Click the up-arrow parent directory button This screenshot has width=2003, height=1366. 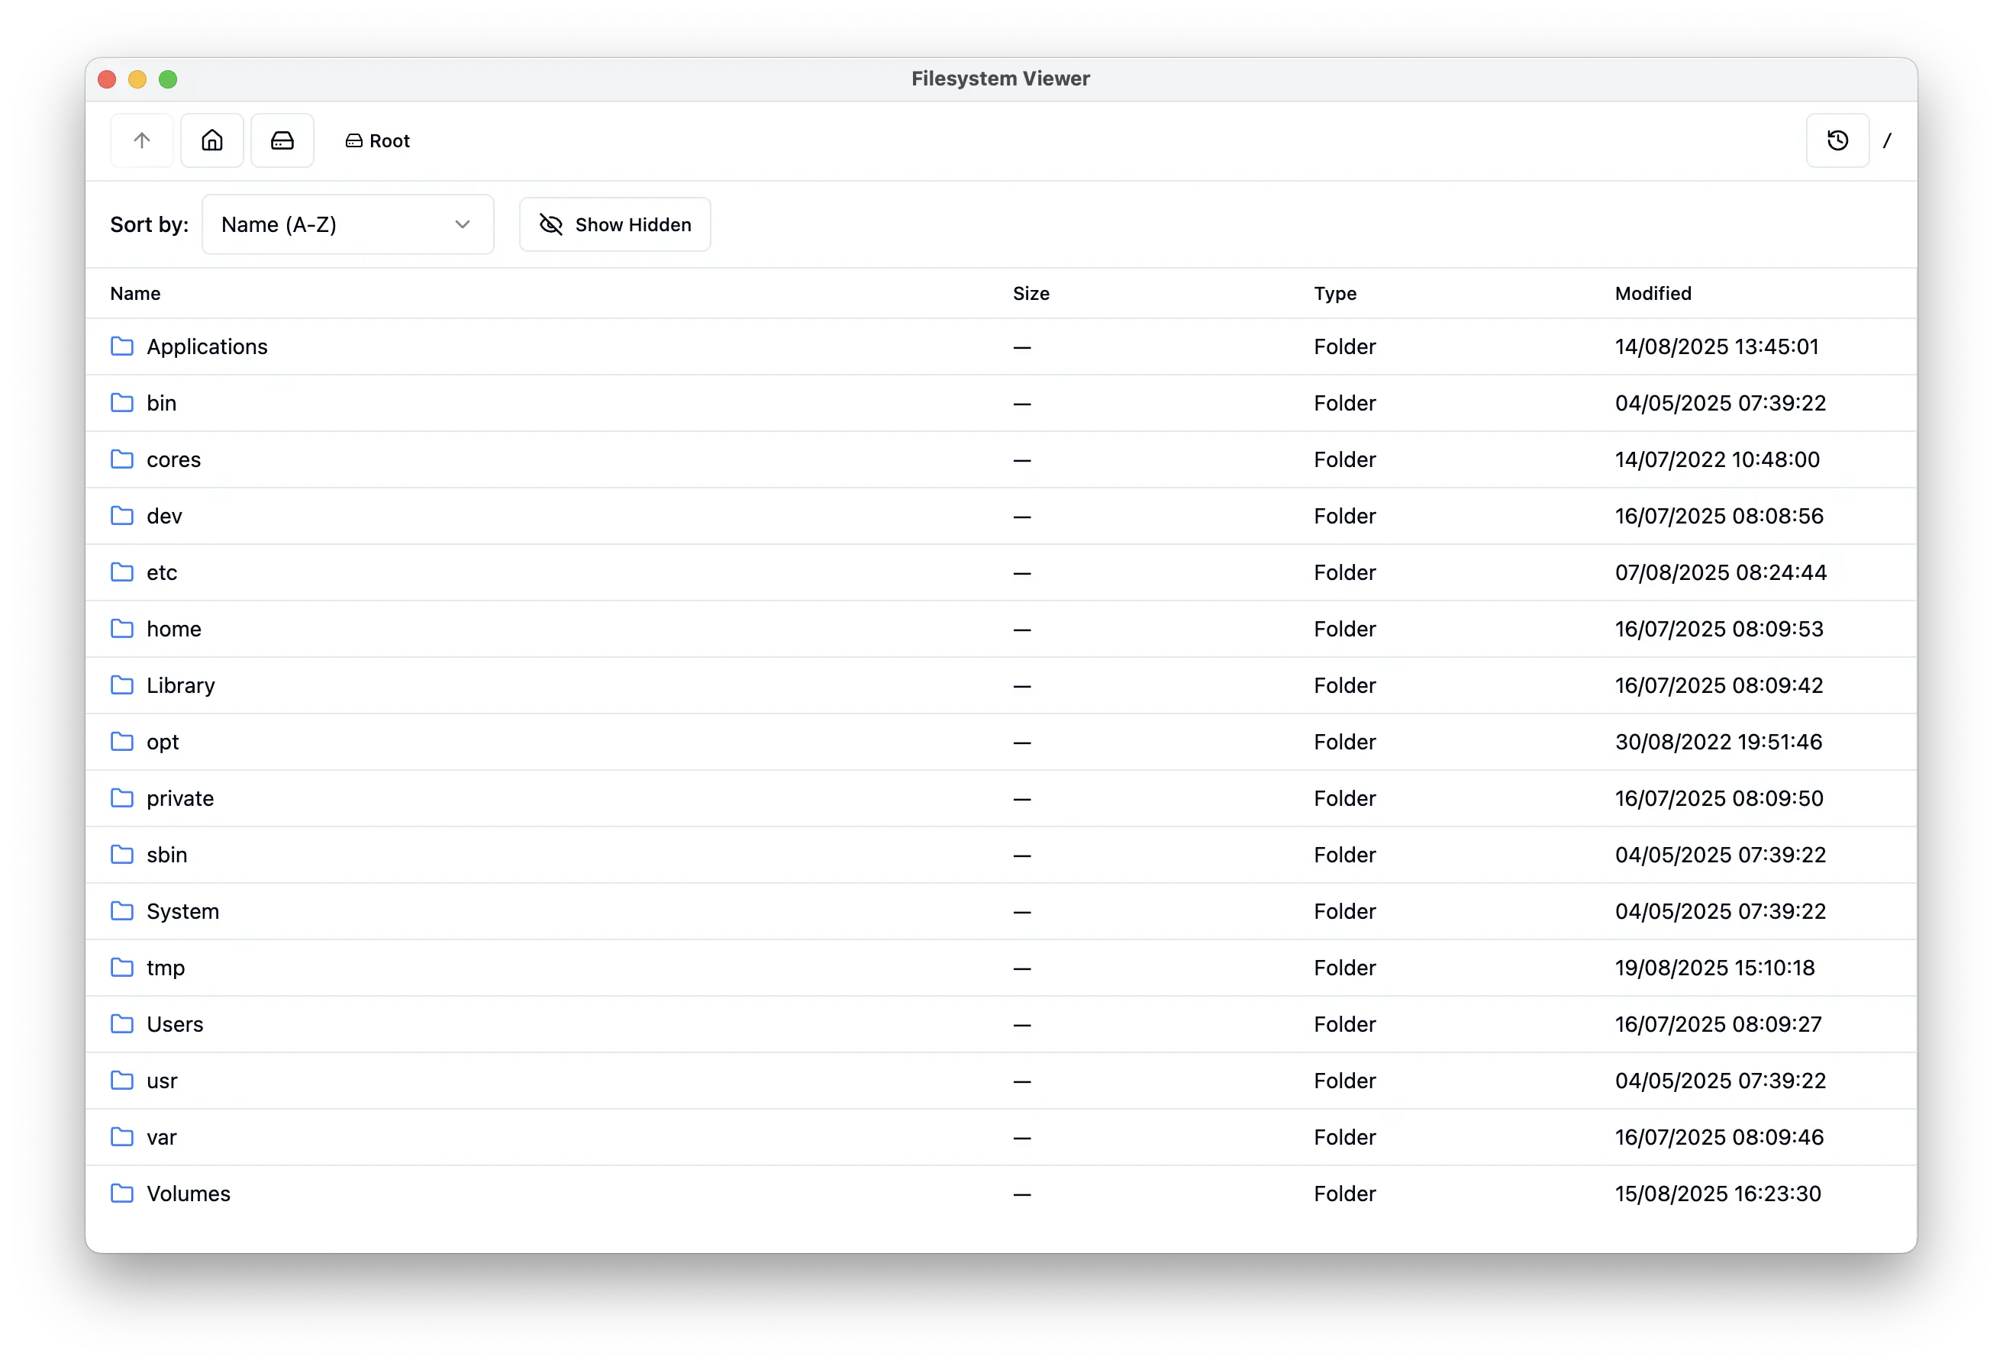142,140
